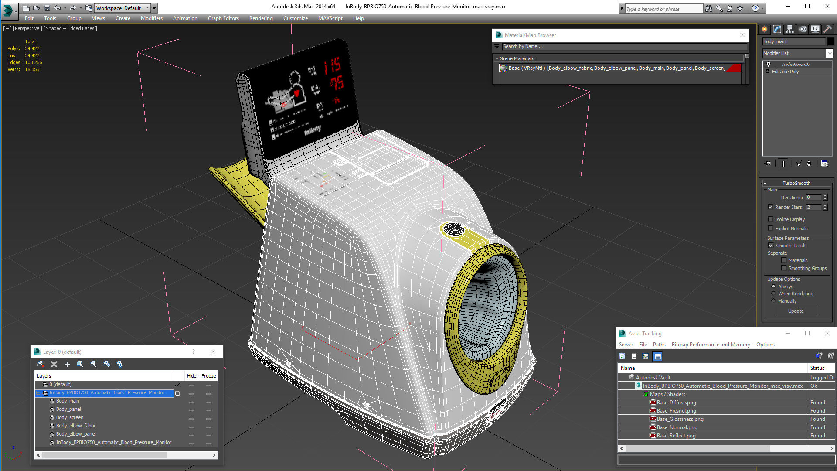Click Delete layer X icon in Layer dialog
837x471 pixels.
click(54, 364)
